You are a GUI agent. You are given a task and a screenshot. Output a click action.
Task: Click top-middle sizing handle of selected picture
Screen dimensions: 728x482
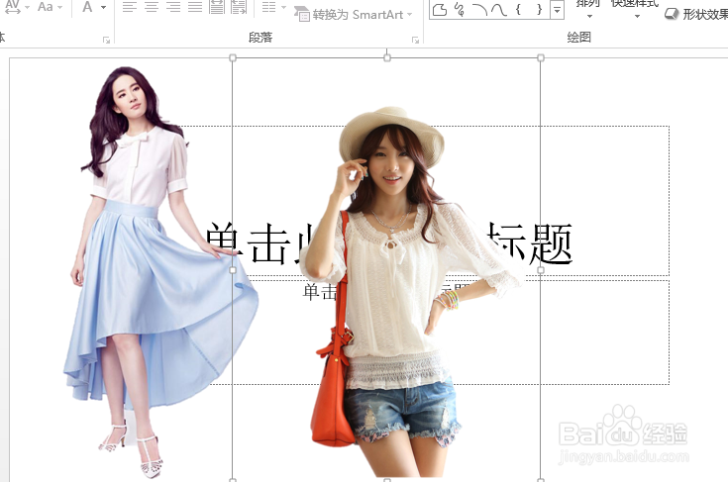tap(386, 58)
